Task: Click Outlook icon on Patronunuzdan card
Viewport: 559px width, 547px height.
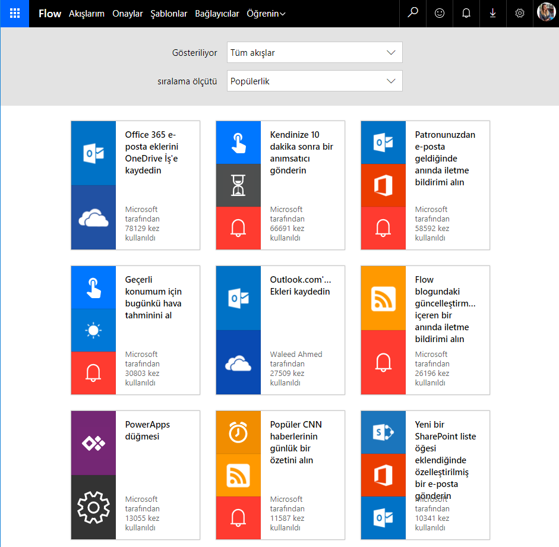Action: [383, 143]
